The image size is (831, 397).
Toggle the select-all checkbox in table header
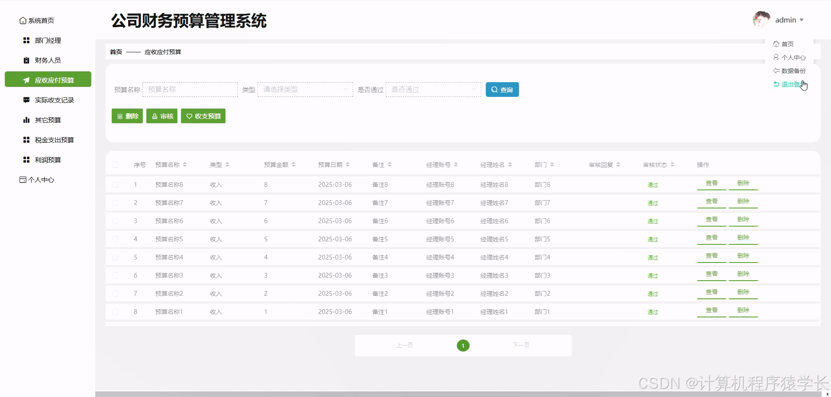[115, 165]
